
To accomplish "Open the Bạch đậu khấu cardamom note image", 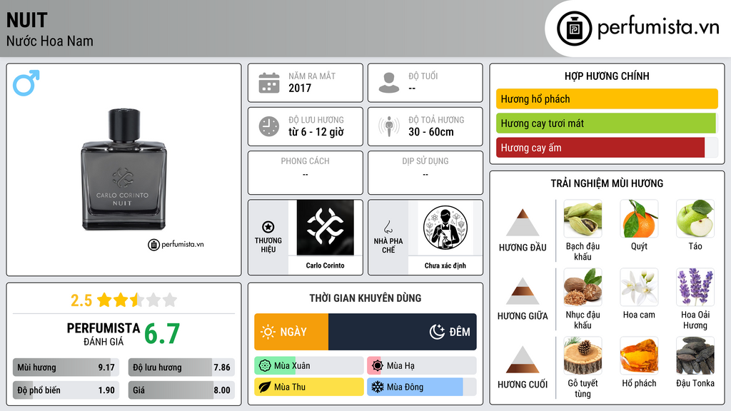I will pyautogui.click(x=583, y=218).
